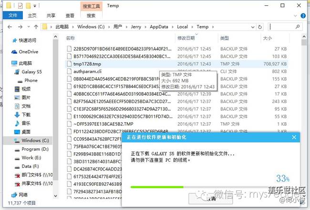The image size is (310, 210).
Task: Expand the ribbon with the chevron
Action: point(295,16)
